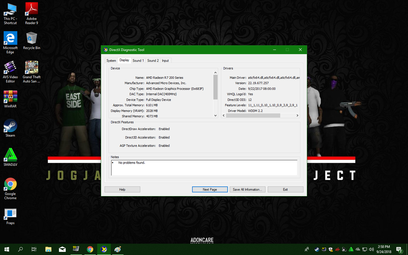This screenshot has height=255, width=408.
Task: Open the Action Center notifications
Action: 400,249
